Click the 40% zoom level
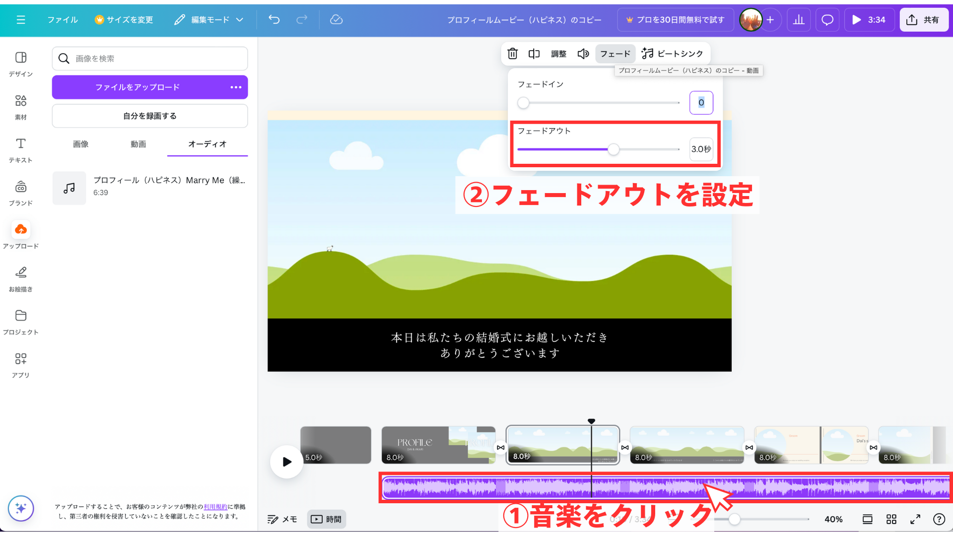 pos(833,519)
